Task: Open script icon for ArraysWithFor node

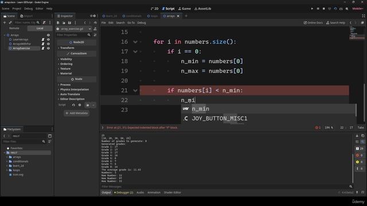Action: pyautogui.click(x=43, y=43)
